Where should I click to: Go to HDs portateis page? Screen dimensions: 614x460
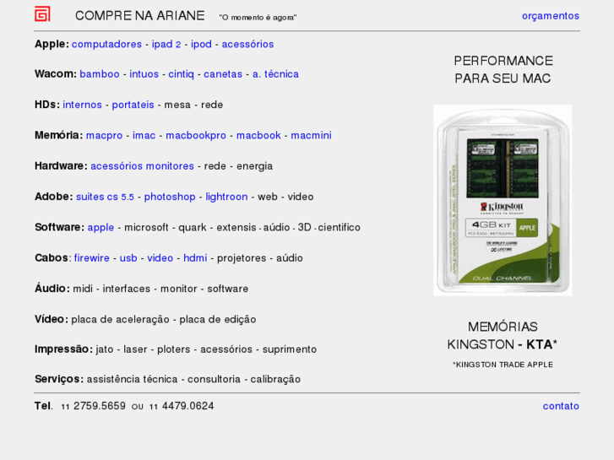pyautogui.click(x=133, y=105)
